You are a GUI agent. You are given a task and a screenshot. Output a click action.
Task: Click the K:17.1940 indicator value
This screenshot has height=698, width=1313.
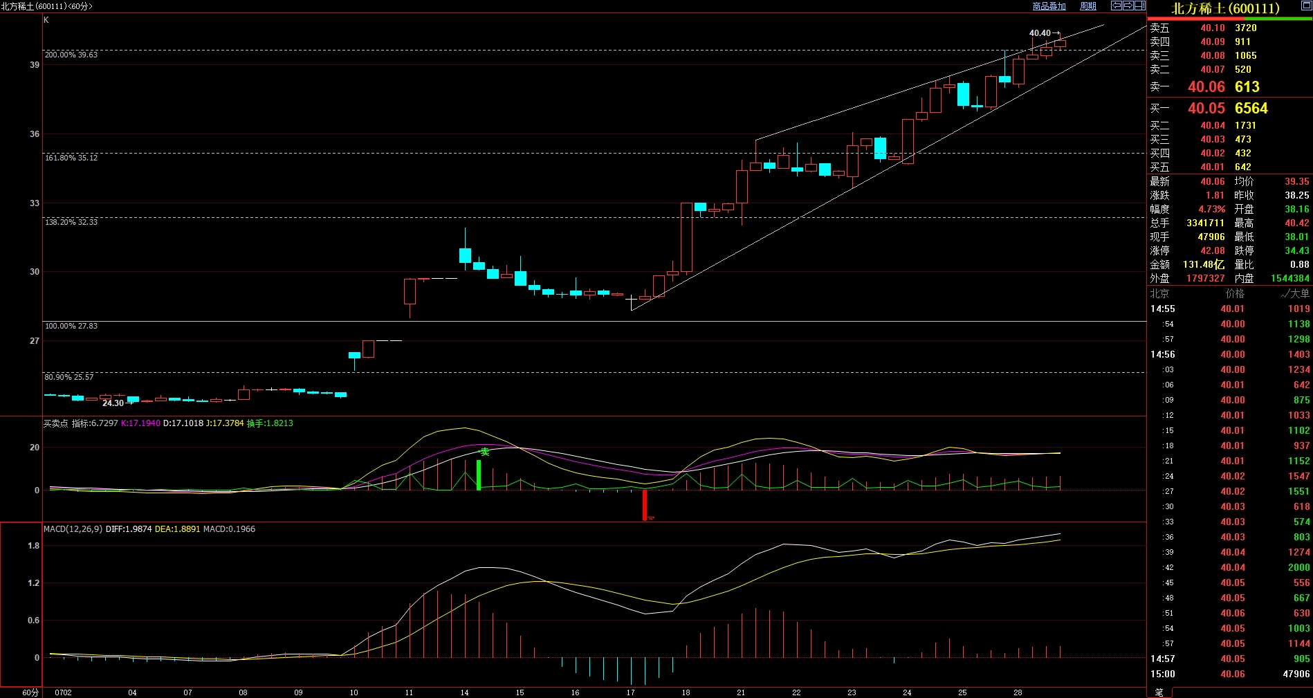click(x=140, y=423)
